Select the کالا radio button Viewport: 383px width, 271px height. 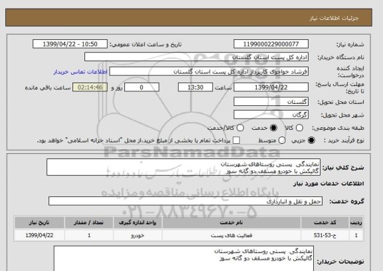point(299,128)
